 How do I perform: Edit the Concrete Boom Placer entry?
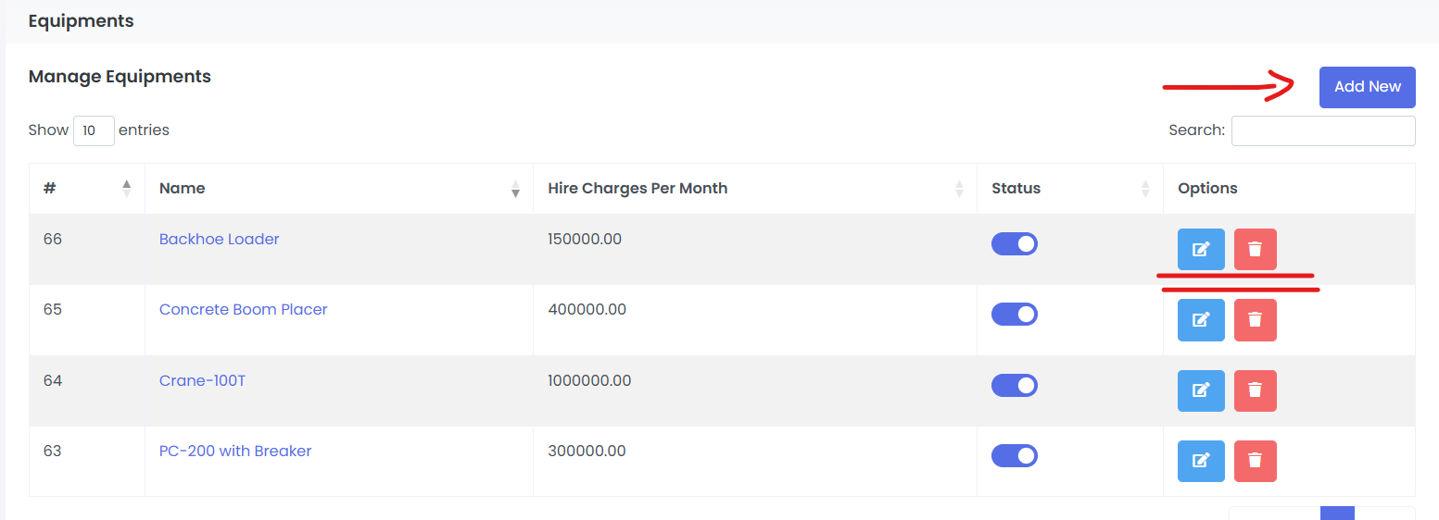(x=1201, y=319)
